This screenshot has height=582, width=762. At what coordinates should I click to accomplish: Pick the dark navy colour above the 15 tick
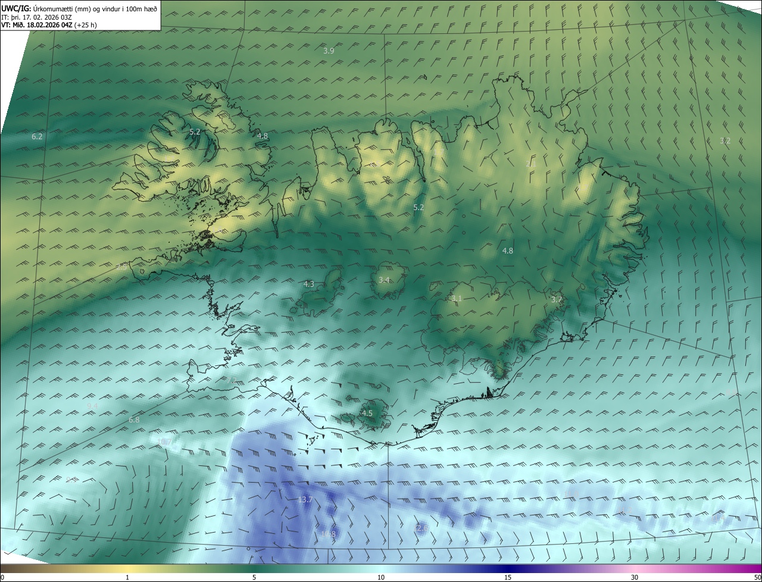point(508,568)
